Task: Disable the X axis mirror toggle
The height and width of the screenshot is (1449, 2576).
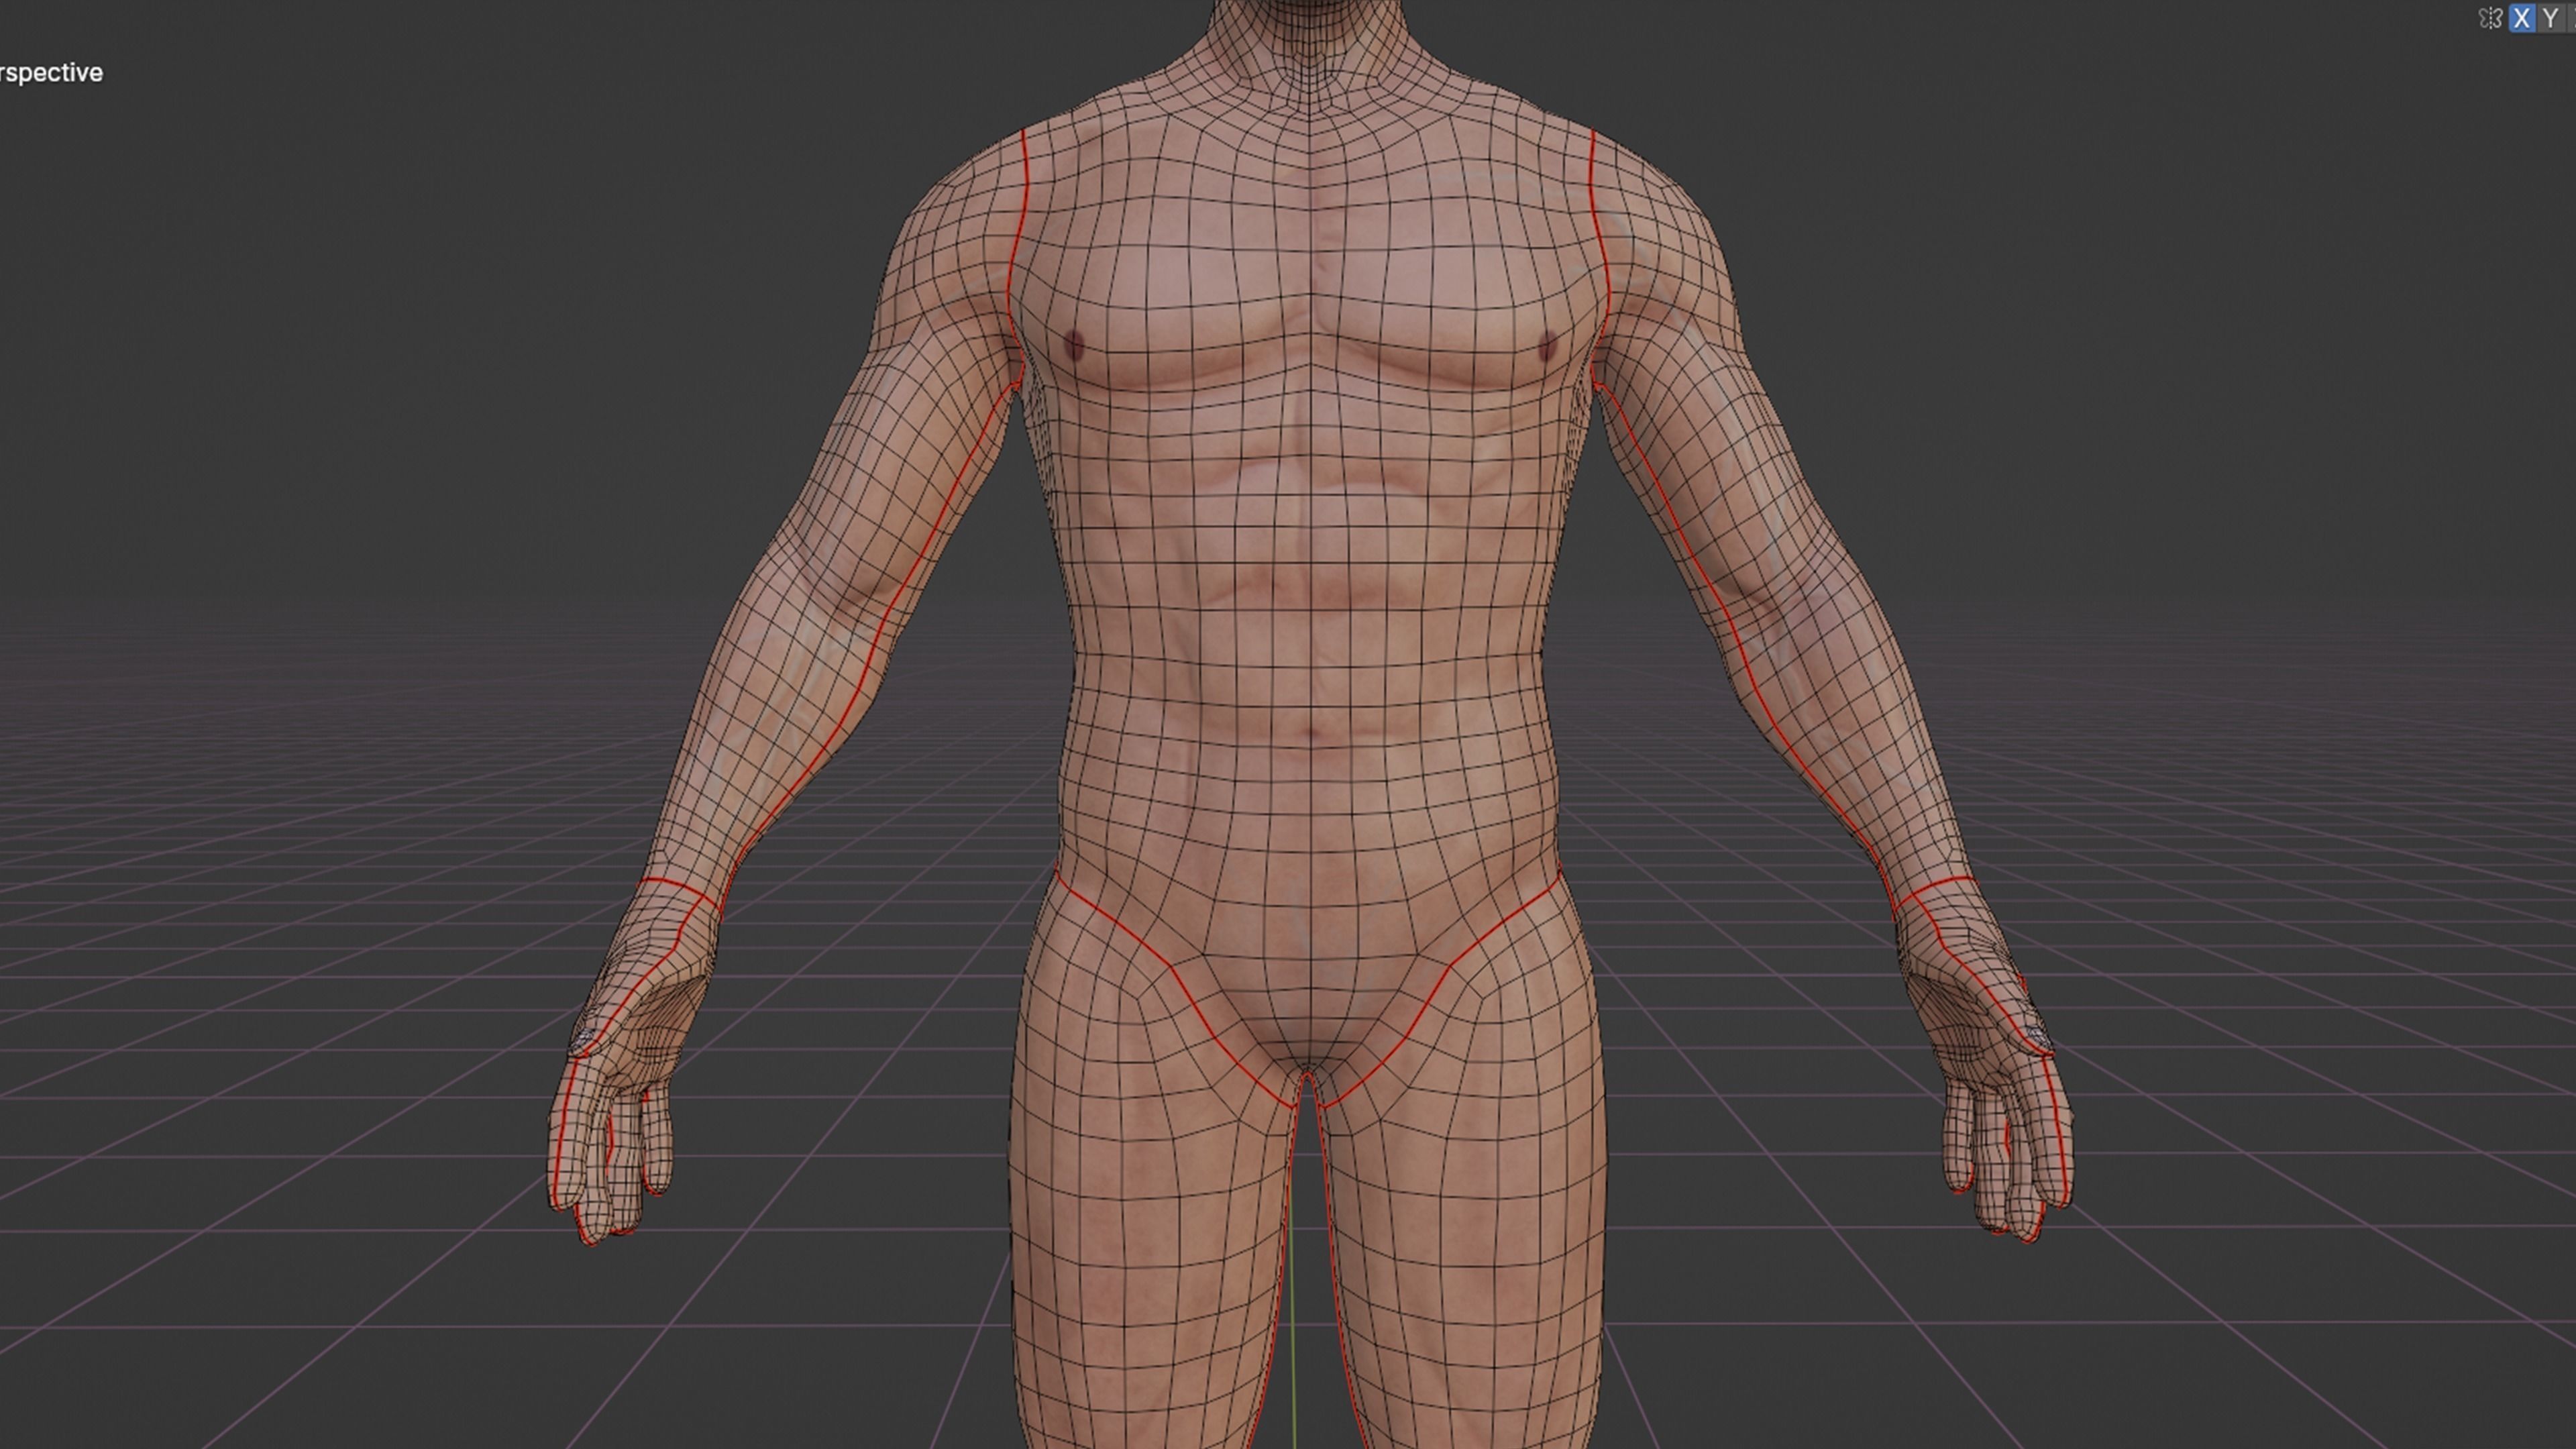Action: click(2522, 18)
